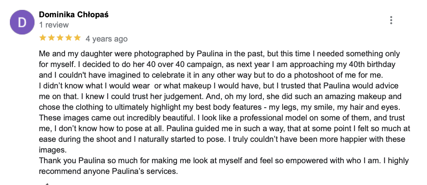Click the first yellow rating star
Viewport: 427px width, 185px height.
tap(43, 38)
